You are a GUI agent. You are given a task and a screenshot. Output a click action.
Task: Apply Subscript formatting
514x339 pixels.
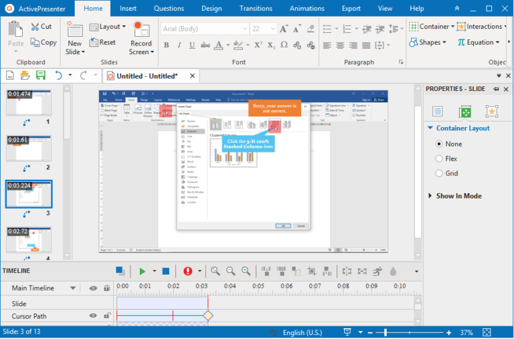click(x=271, y=45)
